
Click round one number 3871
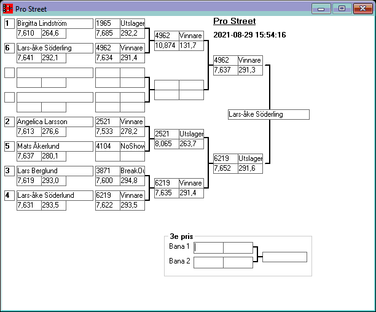coord(108,171)
